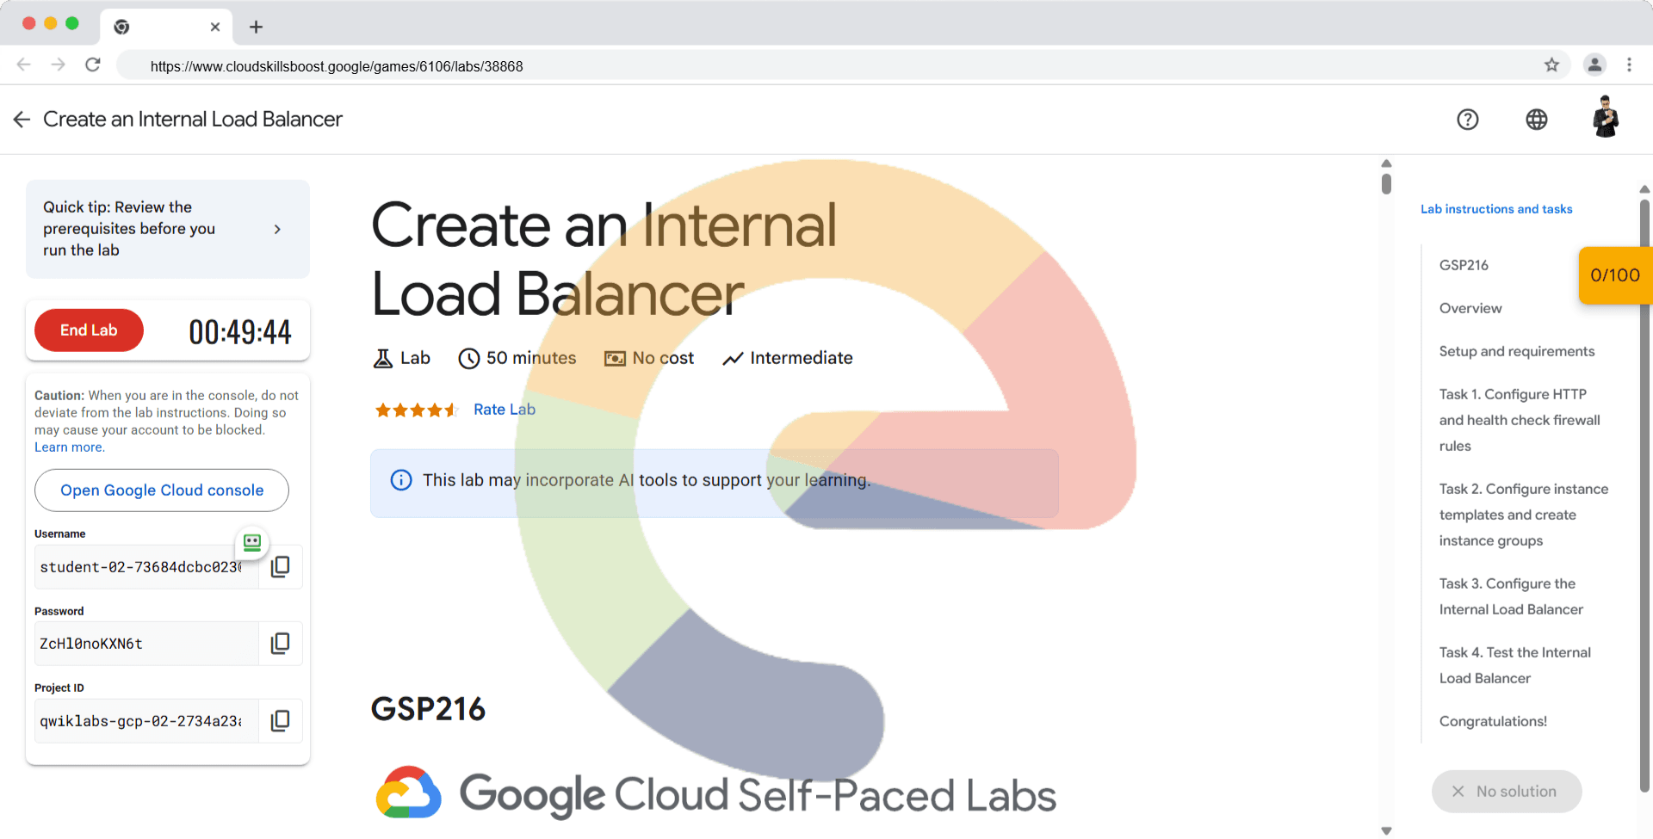
Task: Copy the Username to clipboard
Action: click(280, 567)
